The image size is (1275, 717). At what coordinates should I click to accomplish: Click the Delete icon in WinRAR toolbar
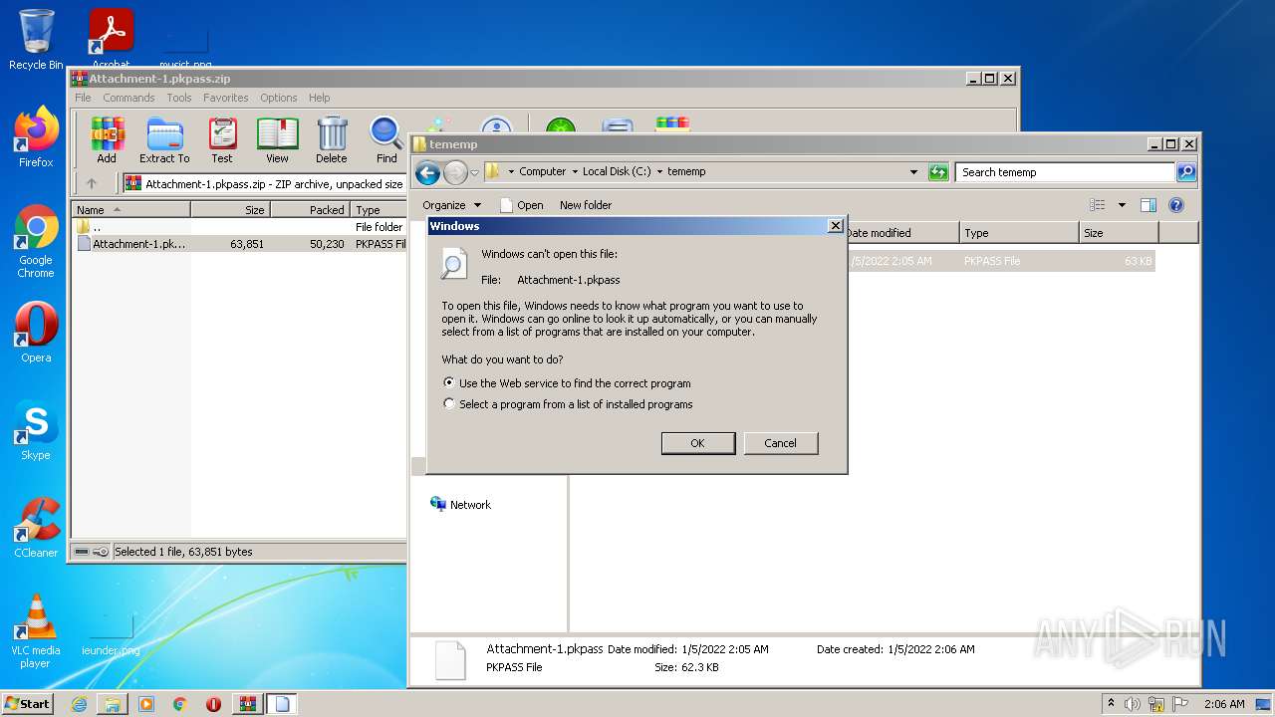click(x=332, y=140)
